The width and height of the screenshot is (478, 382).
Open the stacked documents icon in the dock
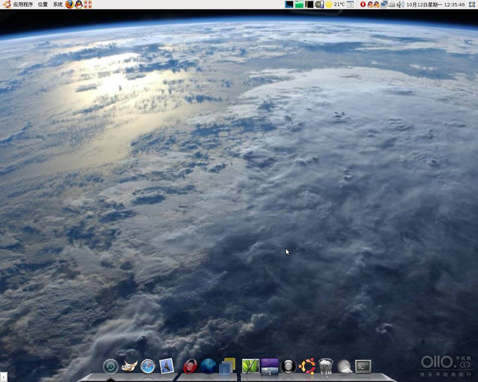click(x=227, y=366)
